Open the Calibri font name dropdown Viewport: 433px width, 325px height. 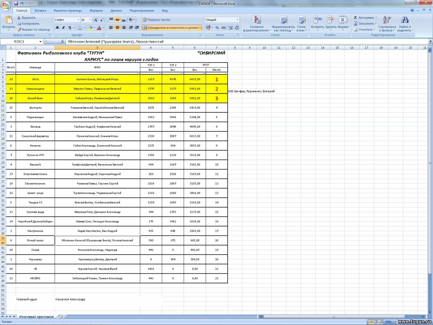pyautogui.click(x=78, y=20)
